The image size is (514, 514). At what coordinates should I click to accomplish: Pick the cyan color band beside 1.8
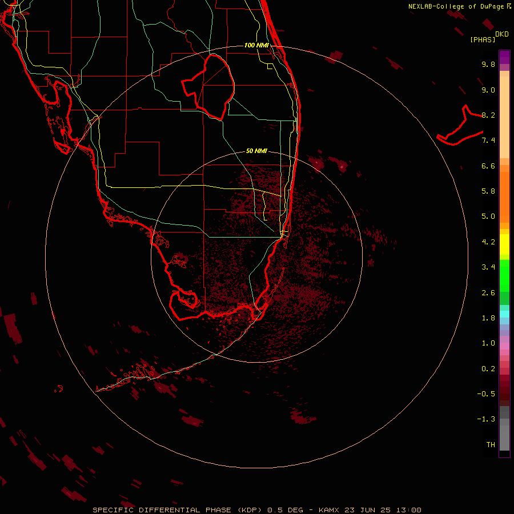(504, 314)
